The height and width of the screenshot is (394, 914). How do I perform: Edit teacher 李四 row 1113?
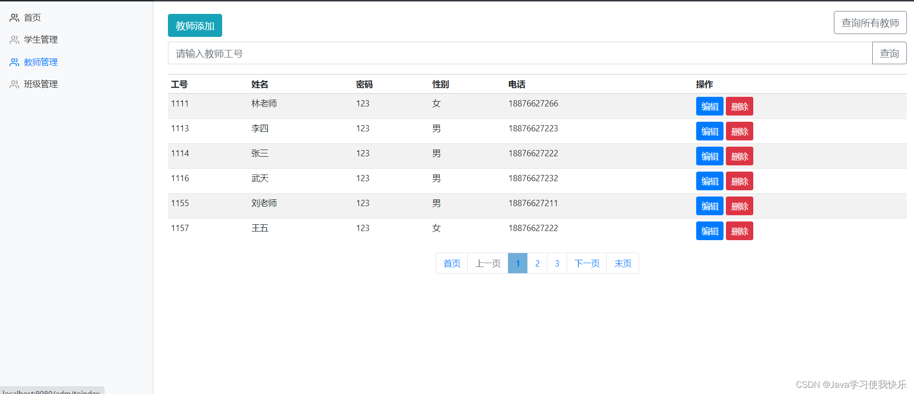tap(710, 131)
